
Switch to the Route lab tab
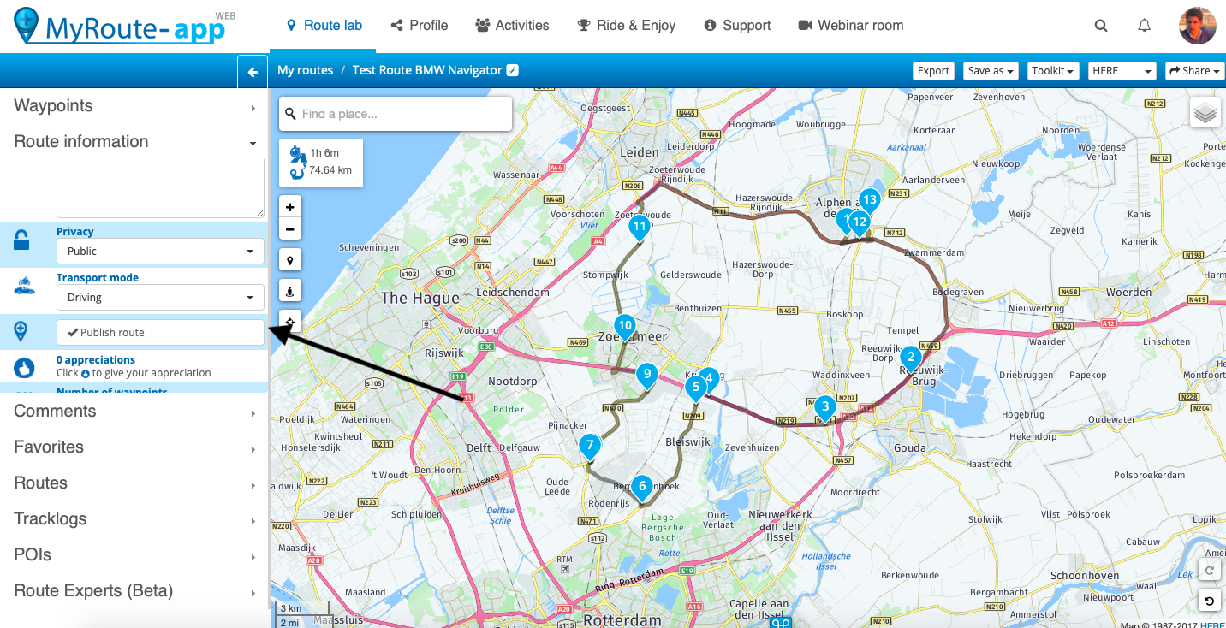(x=324, y=26)
